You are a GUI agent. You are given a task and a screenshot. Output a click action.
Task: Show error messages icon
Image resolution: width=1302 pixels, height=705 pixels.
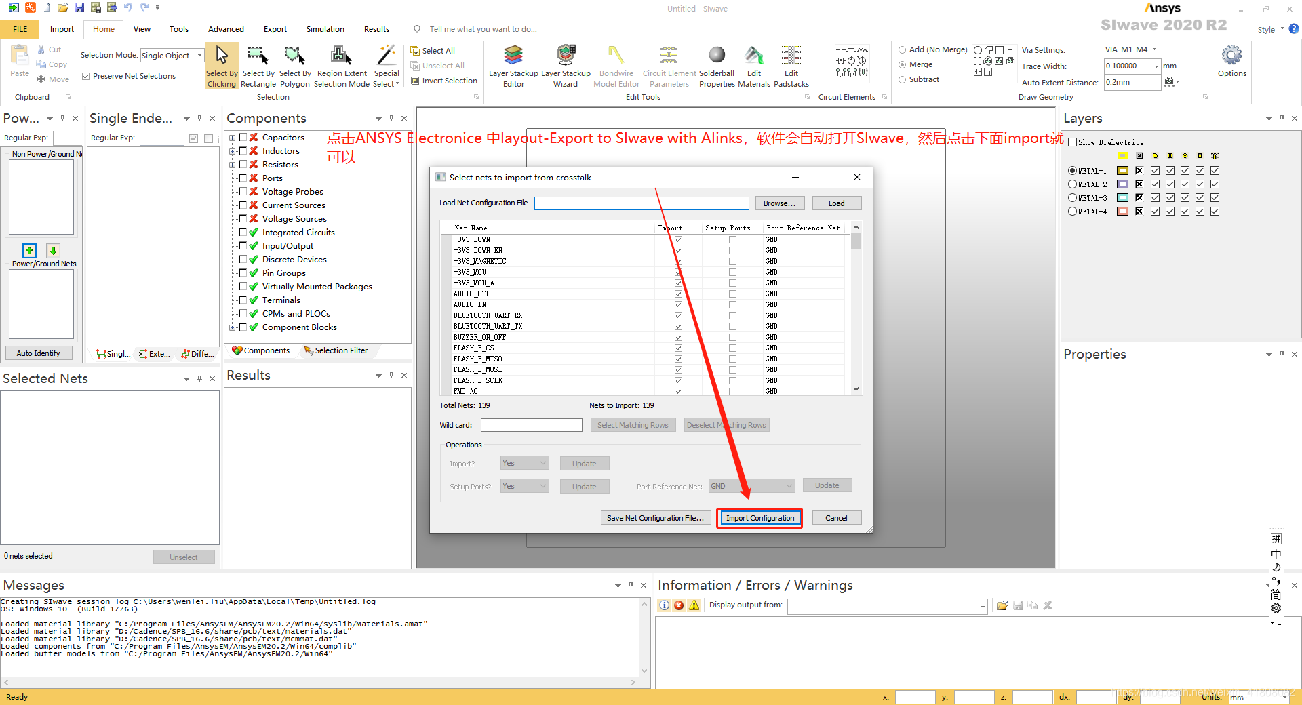tap(679, 605)
